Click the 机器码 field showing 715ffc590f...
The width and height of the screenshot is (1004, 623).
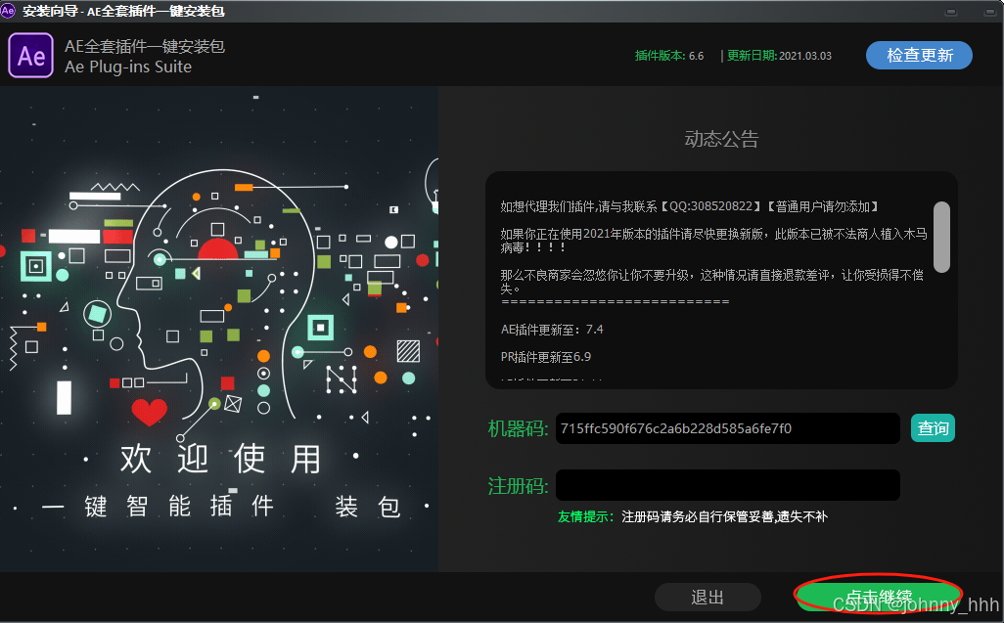tap(727, 428)
